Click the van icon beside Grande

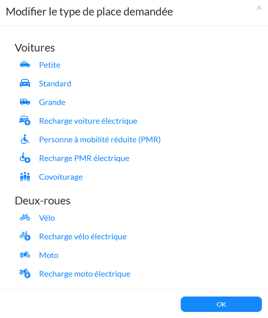point(25,102)
